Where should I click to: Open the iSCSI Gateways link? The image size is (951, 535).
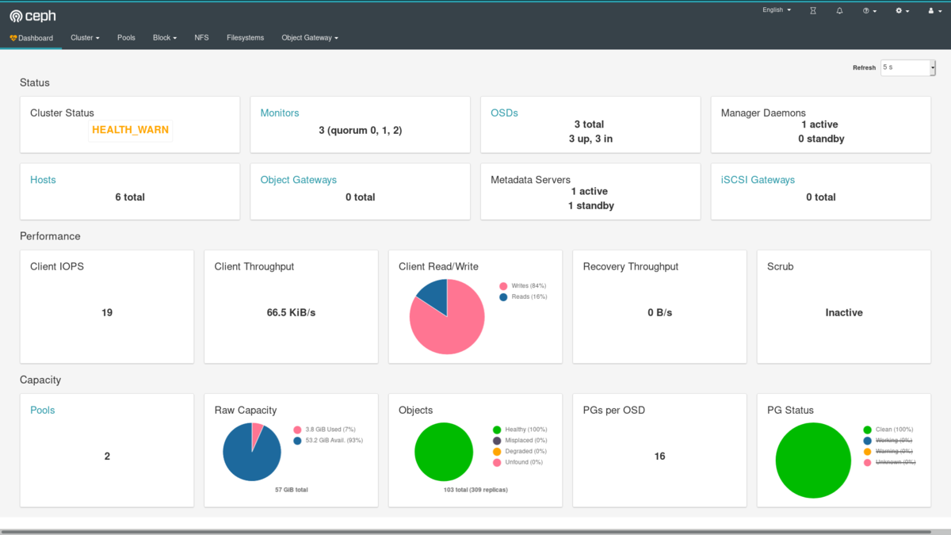[758, 180]
